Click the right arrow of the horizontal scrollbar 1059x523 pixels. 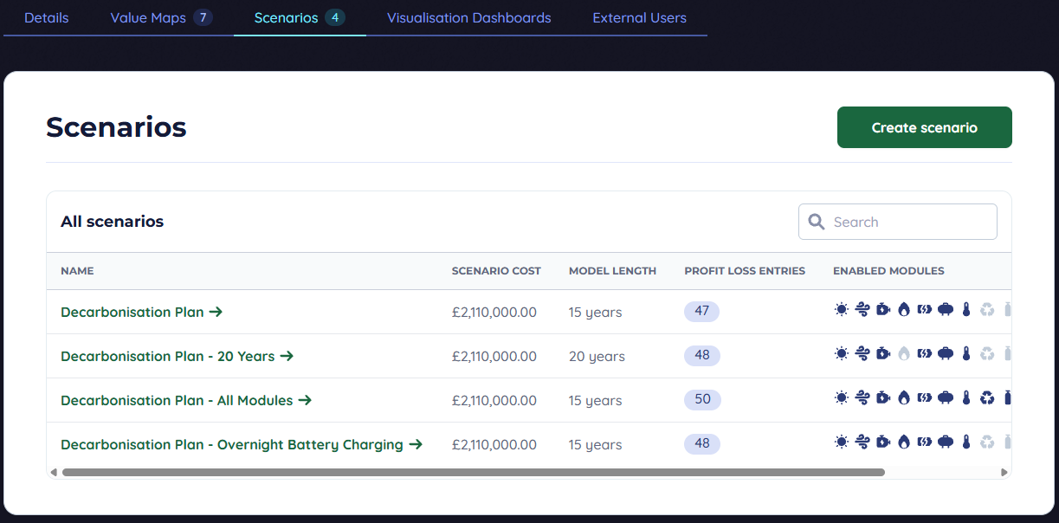point(1004,473)
